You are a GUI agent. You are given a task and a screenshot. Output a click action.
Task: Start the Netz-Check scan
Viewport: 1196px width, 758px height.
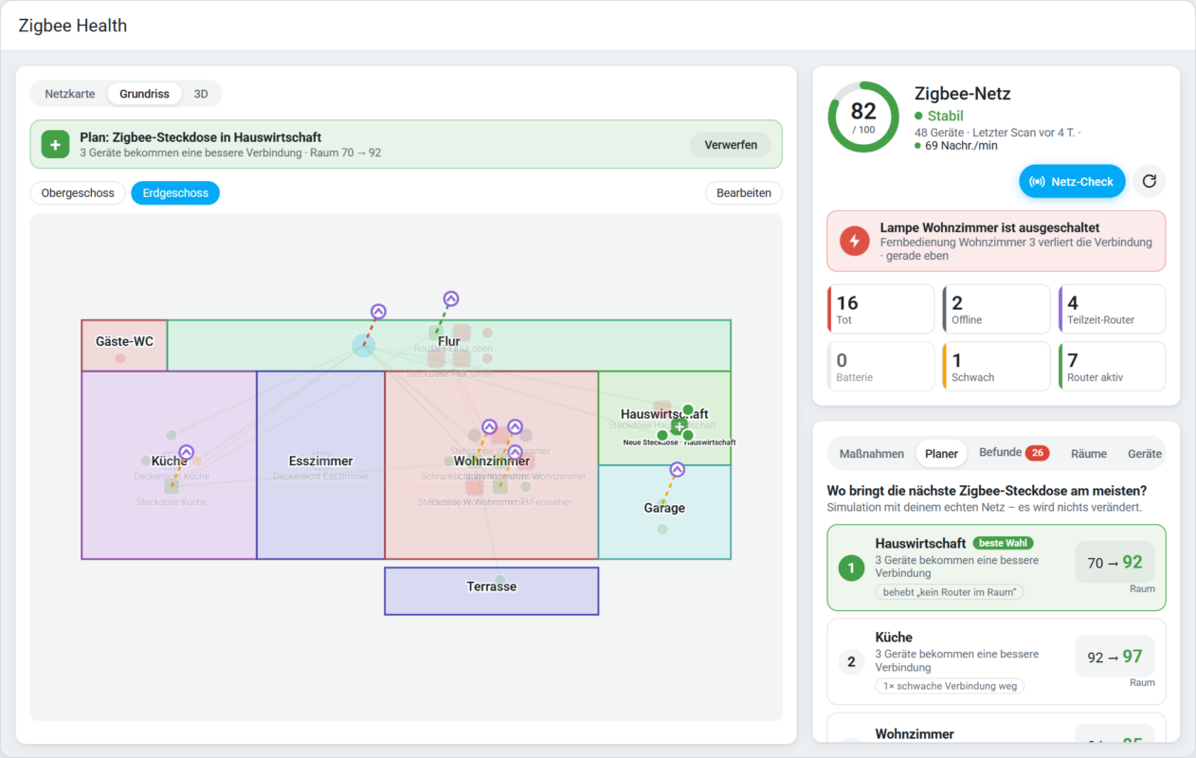[1072, 181]
